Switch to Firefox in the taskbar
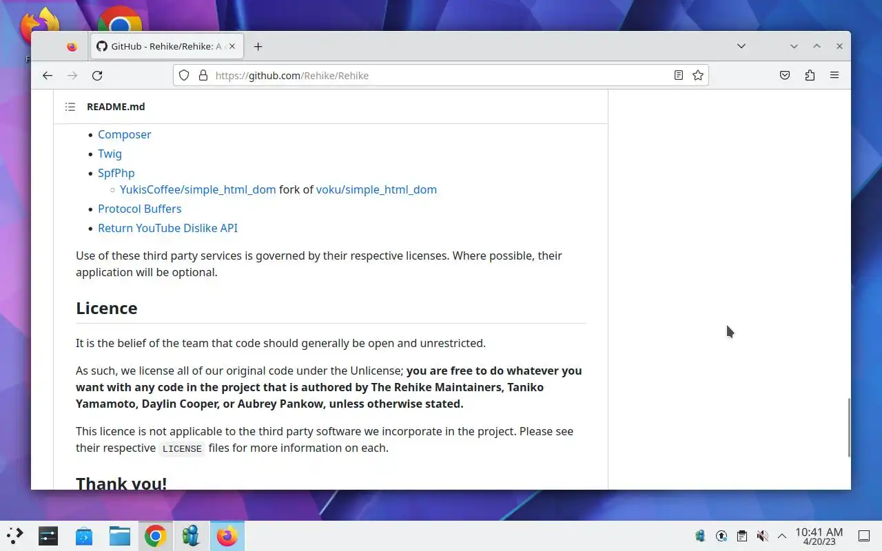Viewport: 882px width, 551px height. 227,535
